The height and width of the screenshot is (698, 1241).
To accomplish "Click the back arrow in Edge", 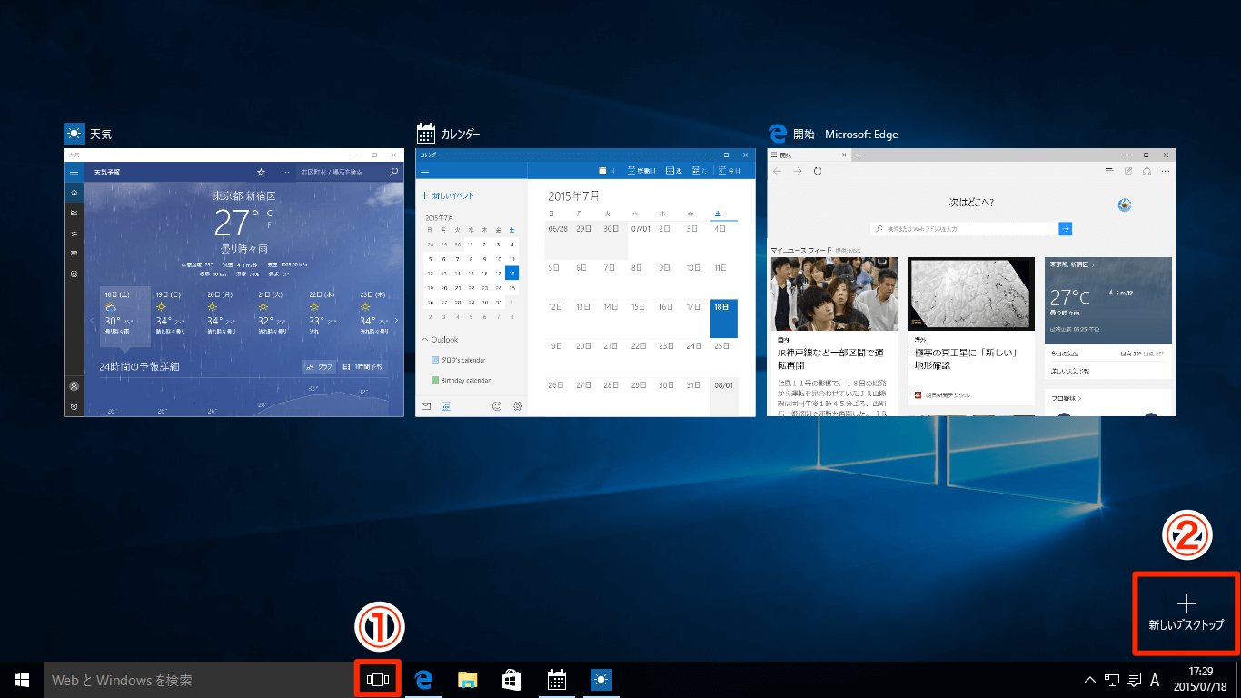I will click(x=777, y=171).
